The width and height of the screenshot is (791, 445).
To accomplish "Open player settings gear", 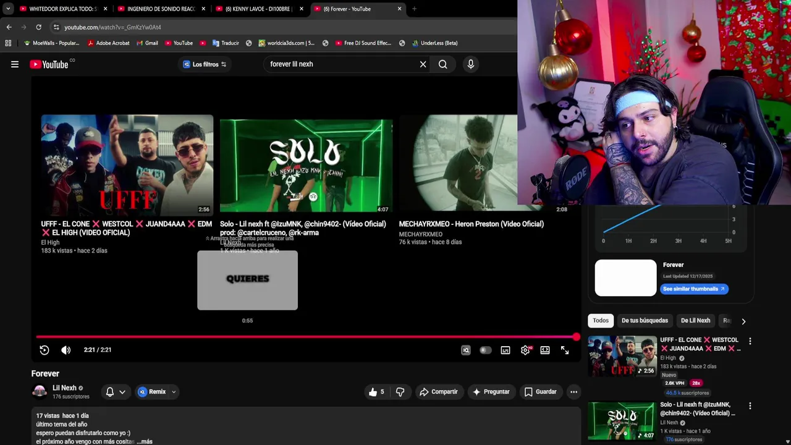I will 525,350.
